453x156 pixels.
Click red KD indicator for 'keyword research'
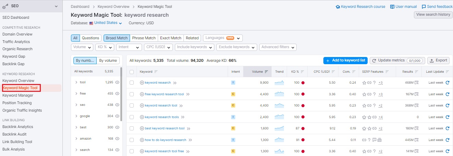pyautogui.click(x=303, y=83)
